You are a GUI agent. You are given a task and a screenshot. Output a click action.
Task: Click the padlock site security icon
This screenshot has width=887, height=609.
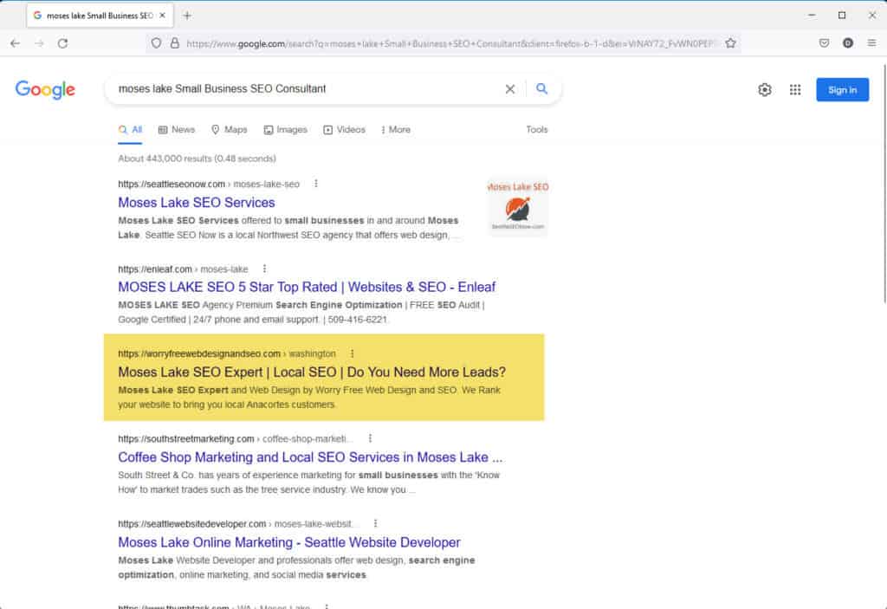point(175,43)
